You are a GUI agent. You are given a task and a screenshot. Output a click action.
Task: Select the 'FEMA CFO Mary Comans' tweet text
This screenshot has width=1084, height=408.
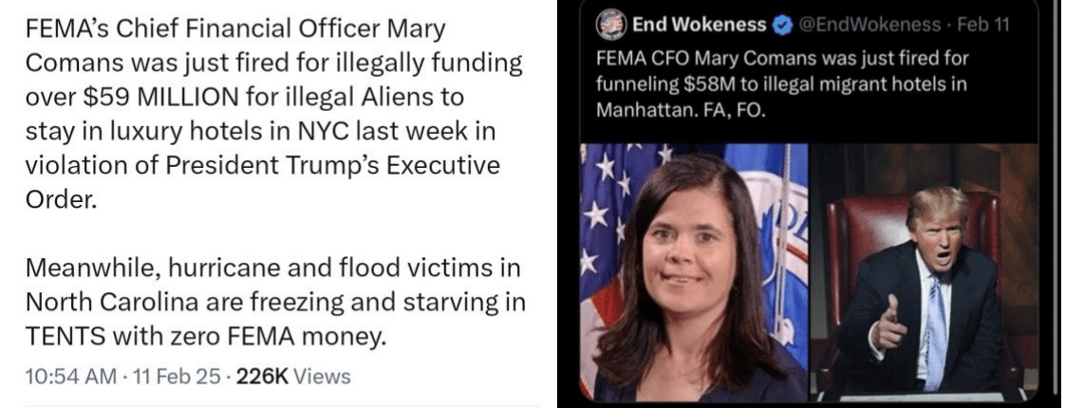click(x=782, y=84)
